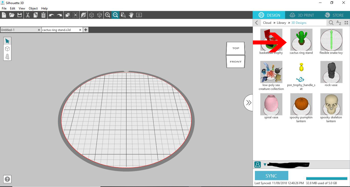
Task: Search the library with the magnifier icon
Action: 331,23
